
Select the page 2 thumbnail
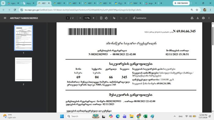coord(24,69)
